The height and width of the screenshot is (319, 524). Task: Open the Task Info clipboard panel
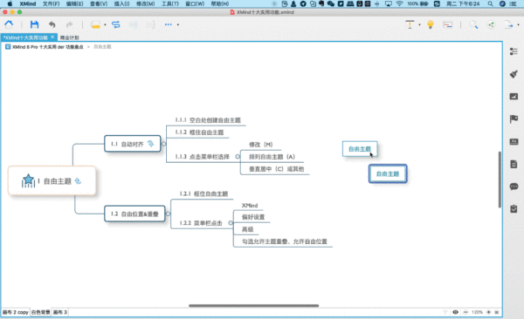pos(514,209)
